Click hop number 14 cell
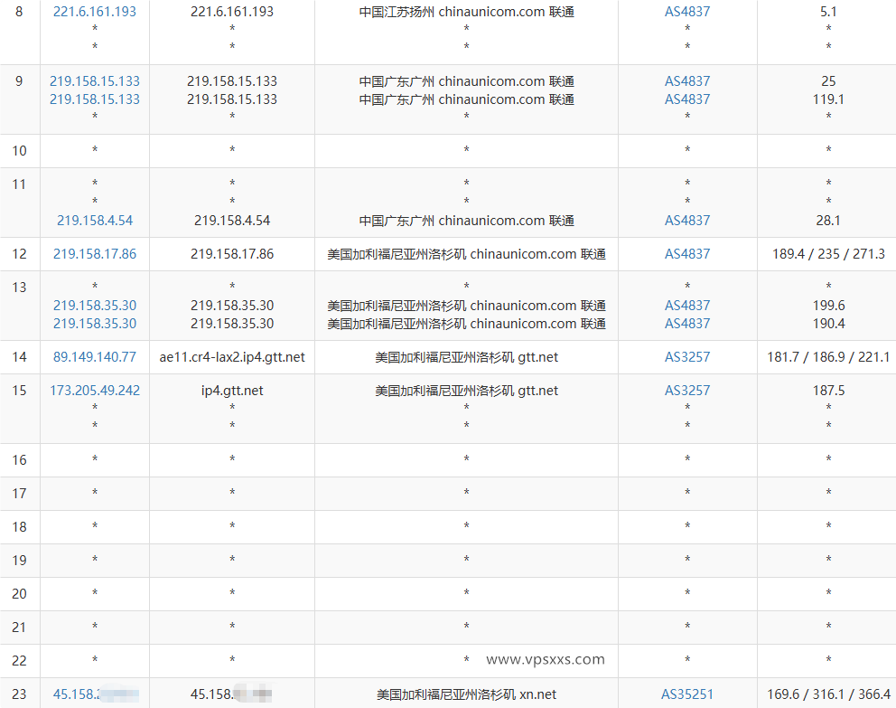The height and width of the screenshot is (708, 896). pos(20,357)
